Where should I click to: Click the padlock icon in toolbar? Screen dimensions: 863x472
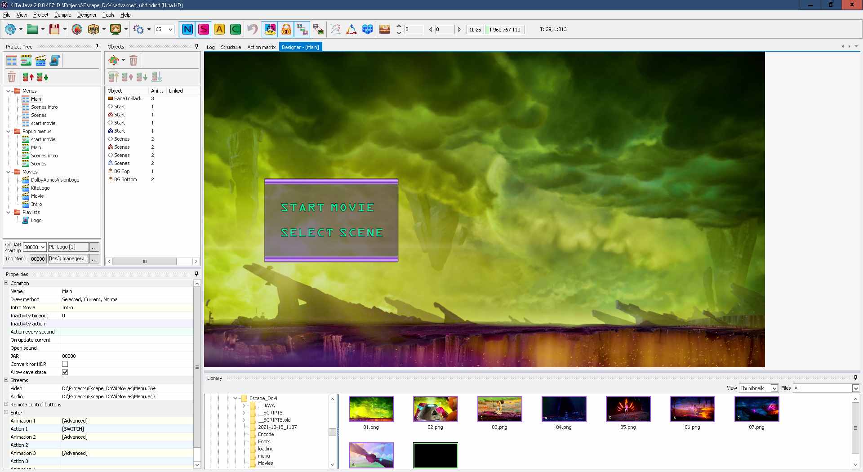pyautogui.click(x=286, y=30)
